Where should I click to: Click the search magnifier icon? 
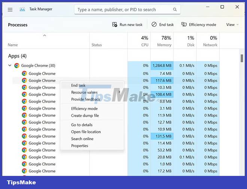pyautogui.click(x=175, y=10)
